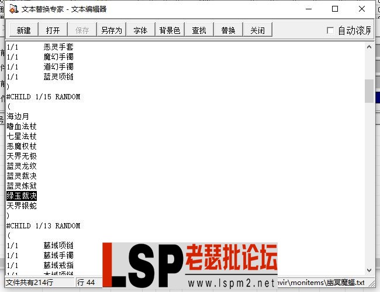Click the line 蓝灵龙纹
The image size is (380, 292).
(x=22, y=166)
